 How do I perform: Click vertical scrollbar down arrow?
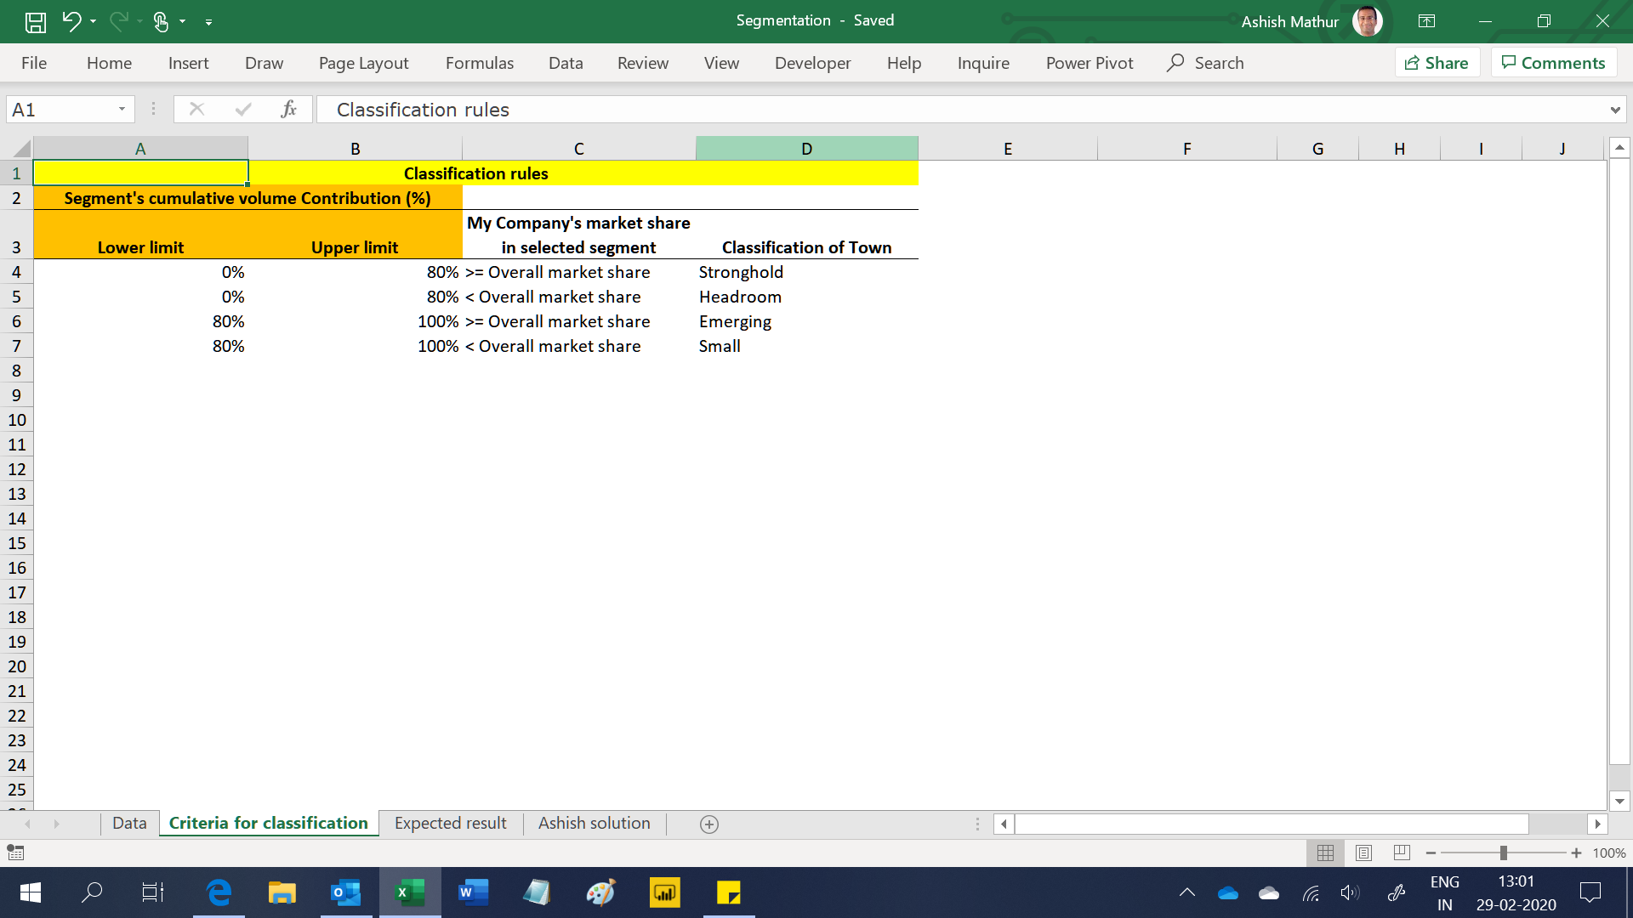click(x=1619, y=801)
